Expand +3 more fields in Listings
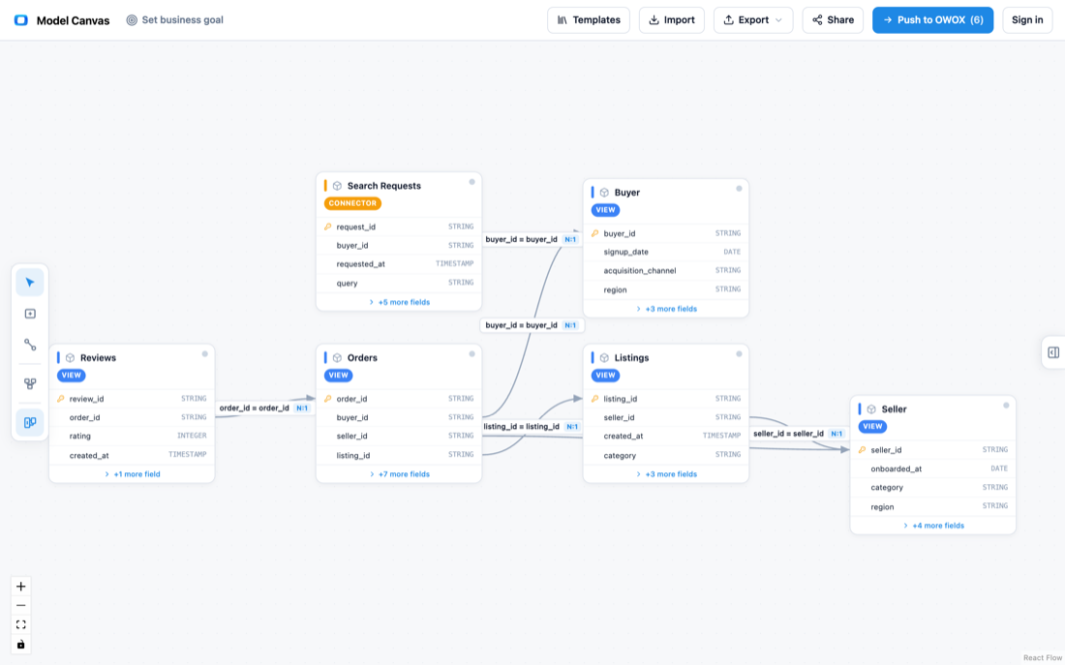 click(x=666, y=474)
